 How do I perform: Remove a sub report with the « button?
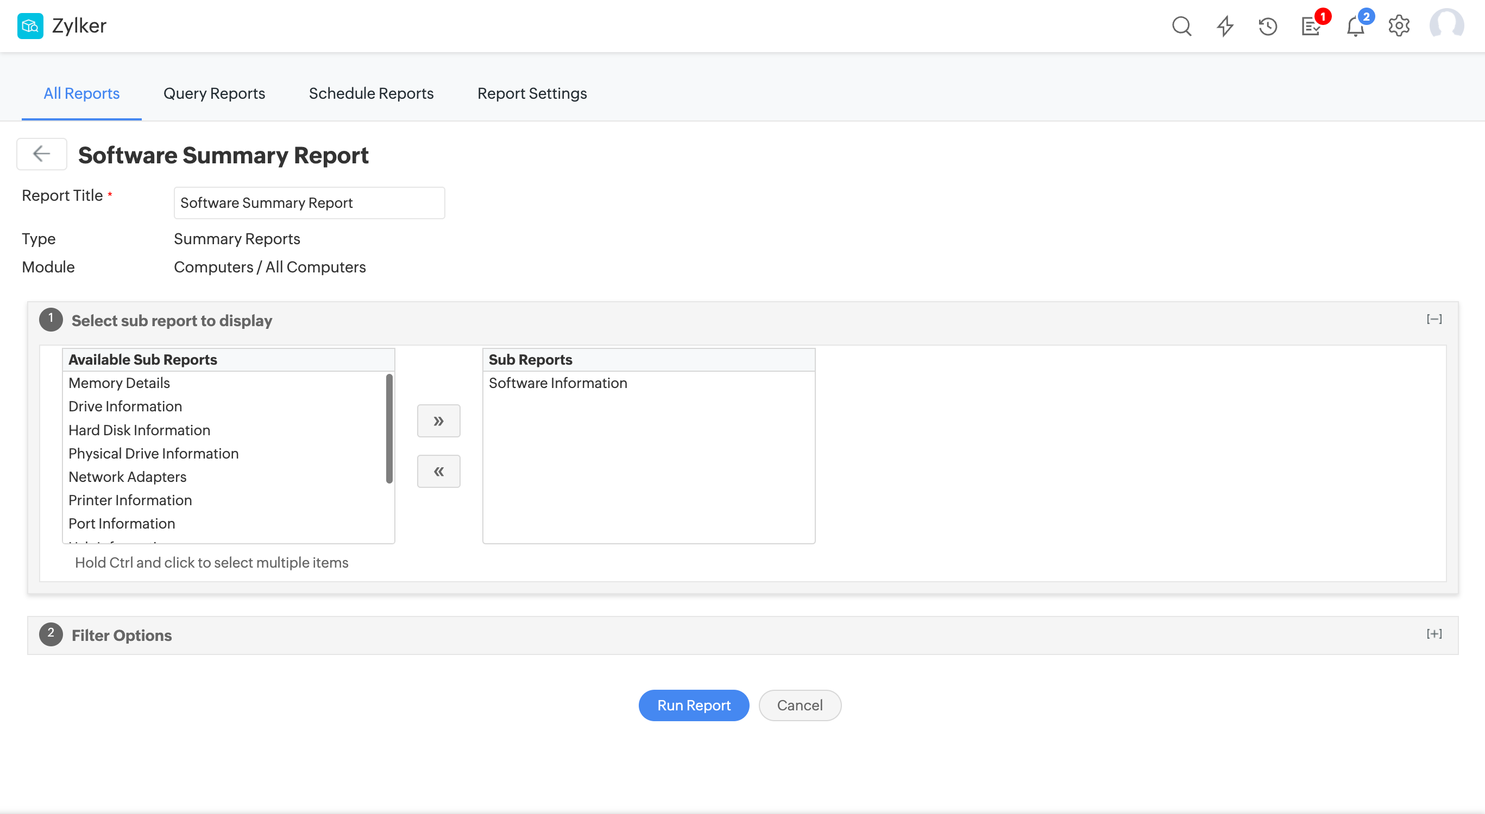438,471
